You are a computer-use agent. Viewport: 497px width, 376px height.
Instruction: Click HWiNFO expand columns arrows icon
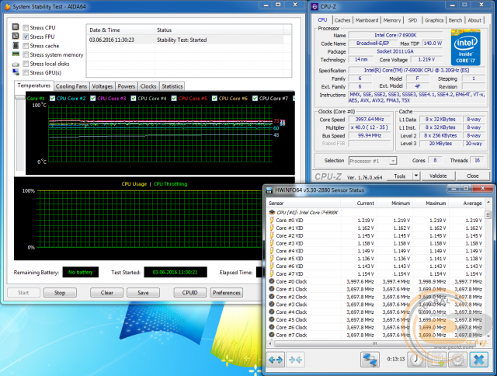point(276,360)
